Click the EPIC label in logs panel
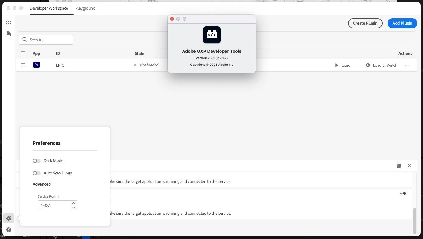 point(403,193)
